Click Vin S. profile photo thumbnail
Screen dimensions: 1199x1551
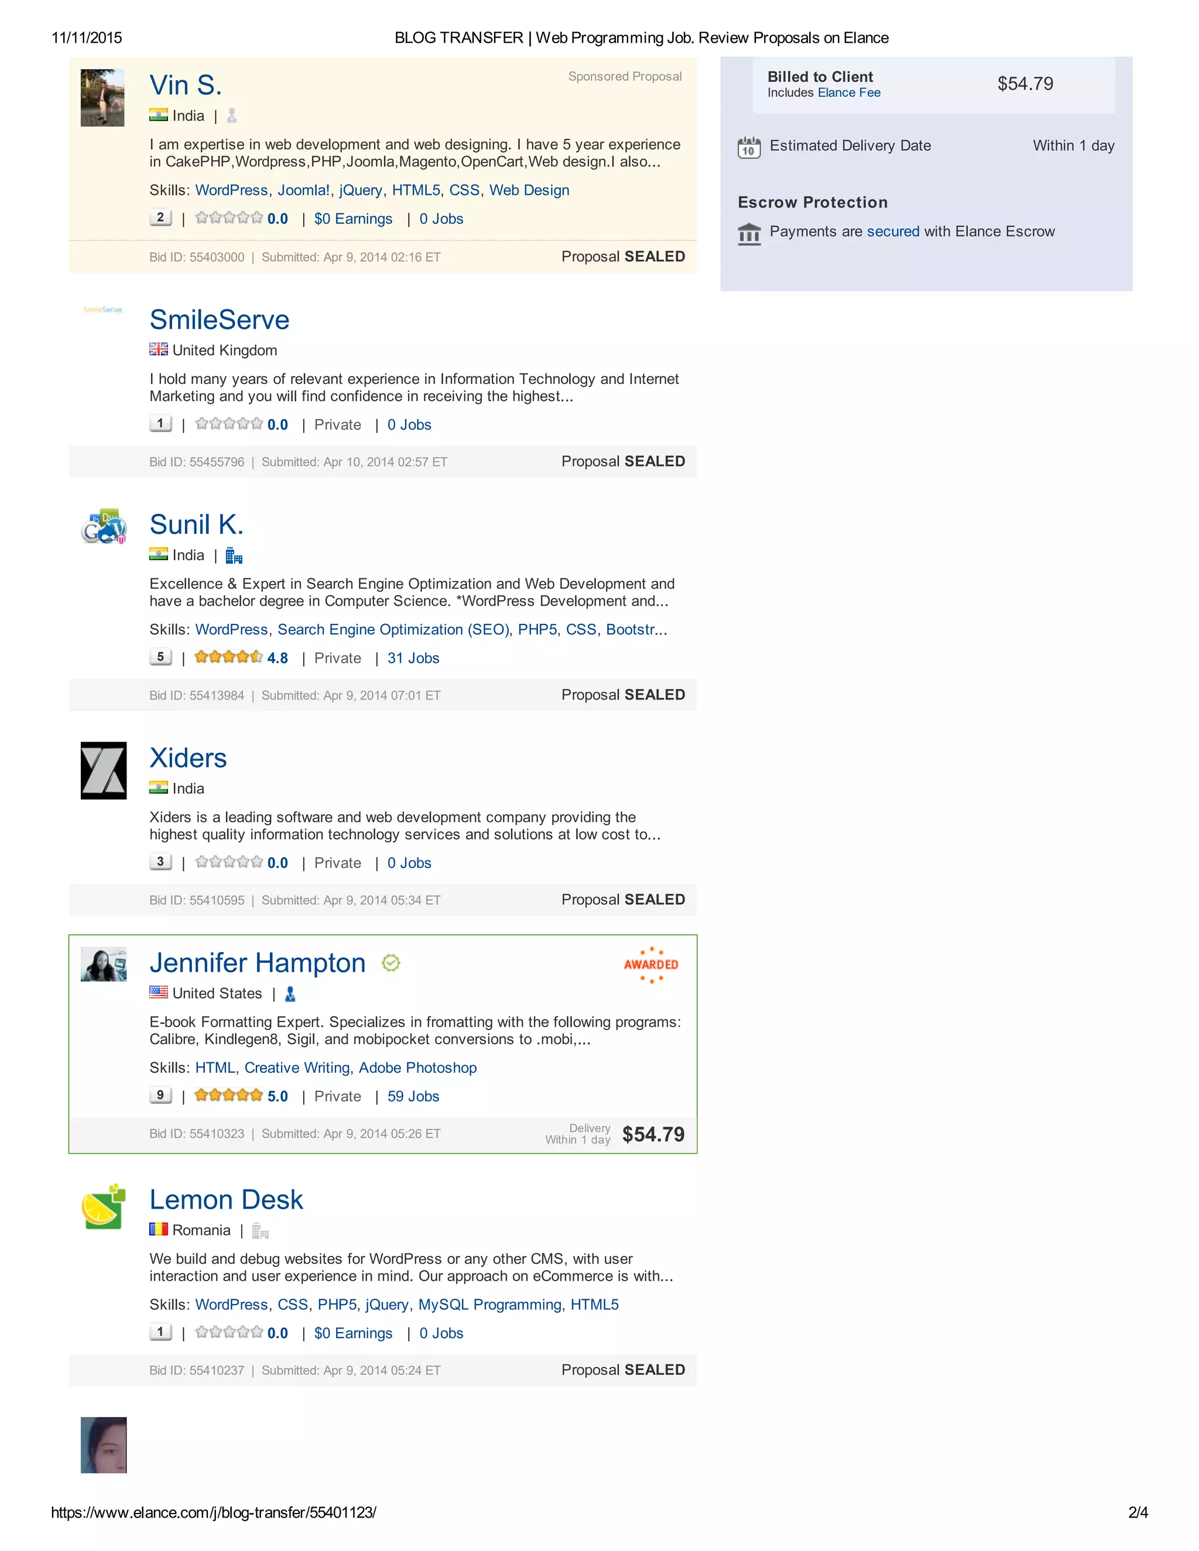point(102,98)
